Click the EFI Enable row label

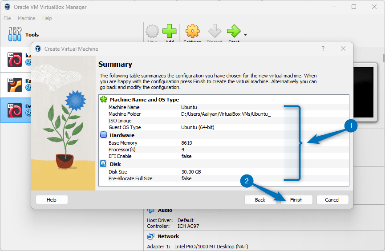click(120, 156)
